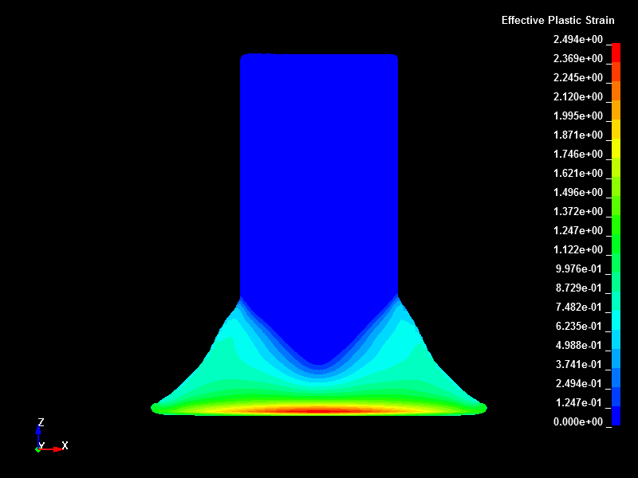The height and width of the screenshot is (478, 638).
Task: Click the 0.000e+00 minimum legend value
Action: pos(578,421)
